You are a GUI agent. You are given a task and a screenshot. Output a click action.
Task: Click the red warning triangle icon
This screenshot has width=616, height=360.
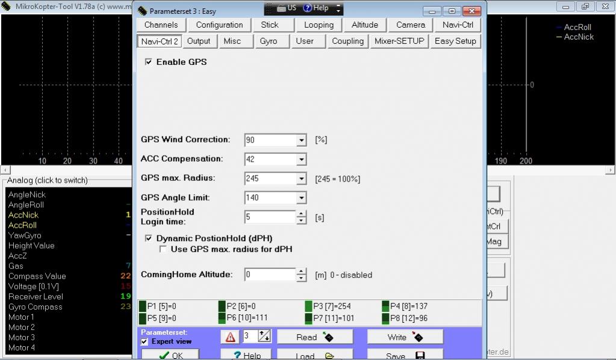(x=230, y=337)
